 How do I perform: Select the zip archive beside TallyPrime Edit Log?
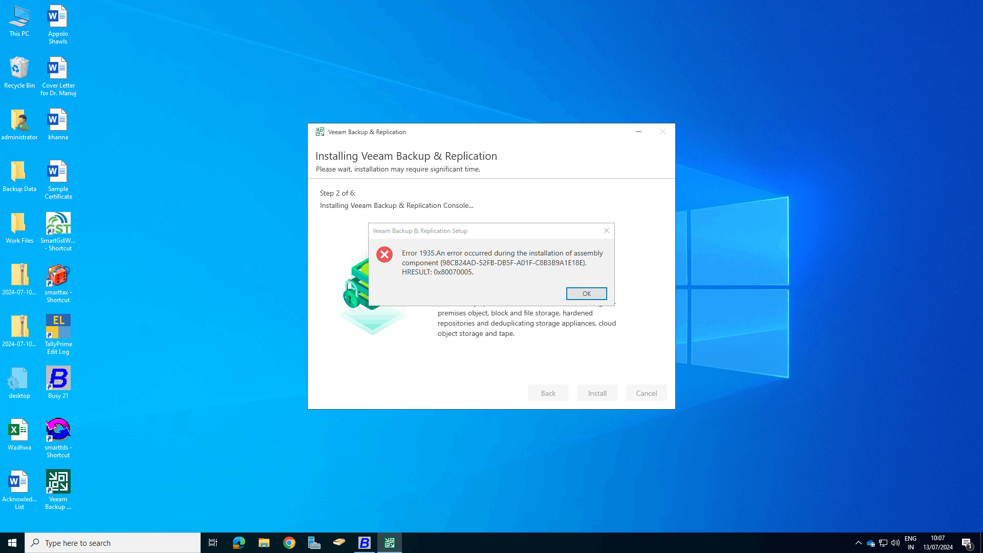point(19,331)
